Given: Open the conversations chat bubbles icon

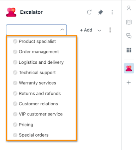Looking at the screenshot, I should point(129,36).
